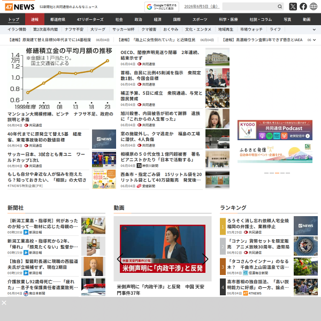Viewport: 321px width, 321px height.
Task: Click the 2026年6月5日 date link
Action: 202,6
